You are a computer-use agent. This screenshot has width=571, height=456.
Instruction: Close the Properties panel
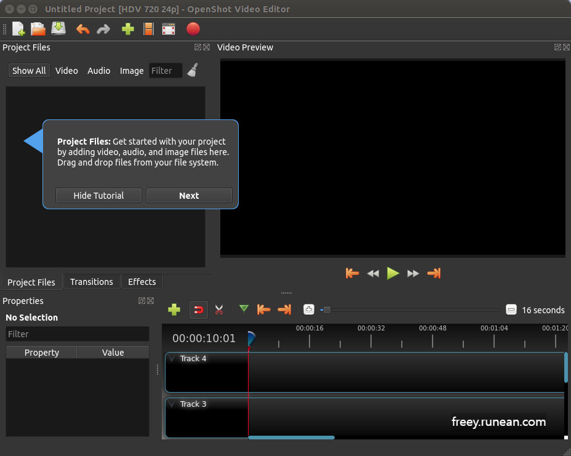pyautogui.click(x=150, y=300)
